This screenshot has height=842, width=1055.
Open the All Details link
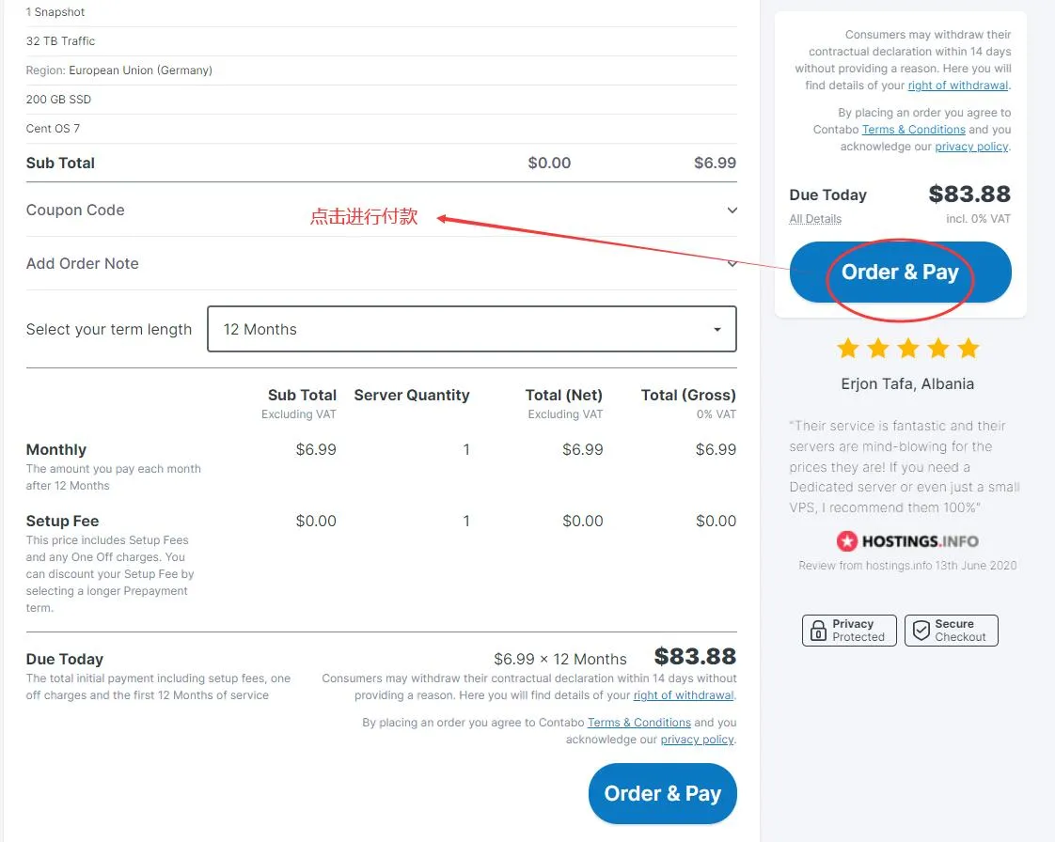point(815,219)
